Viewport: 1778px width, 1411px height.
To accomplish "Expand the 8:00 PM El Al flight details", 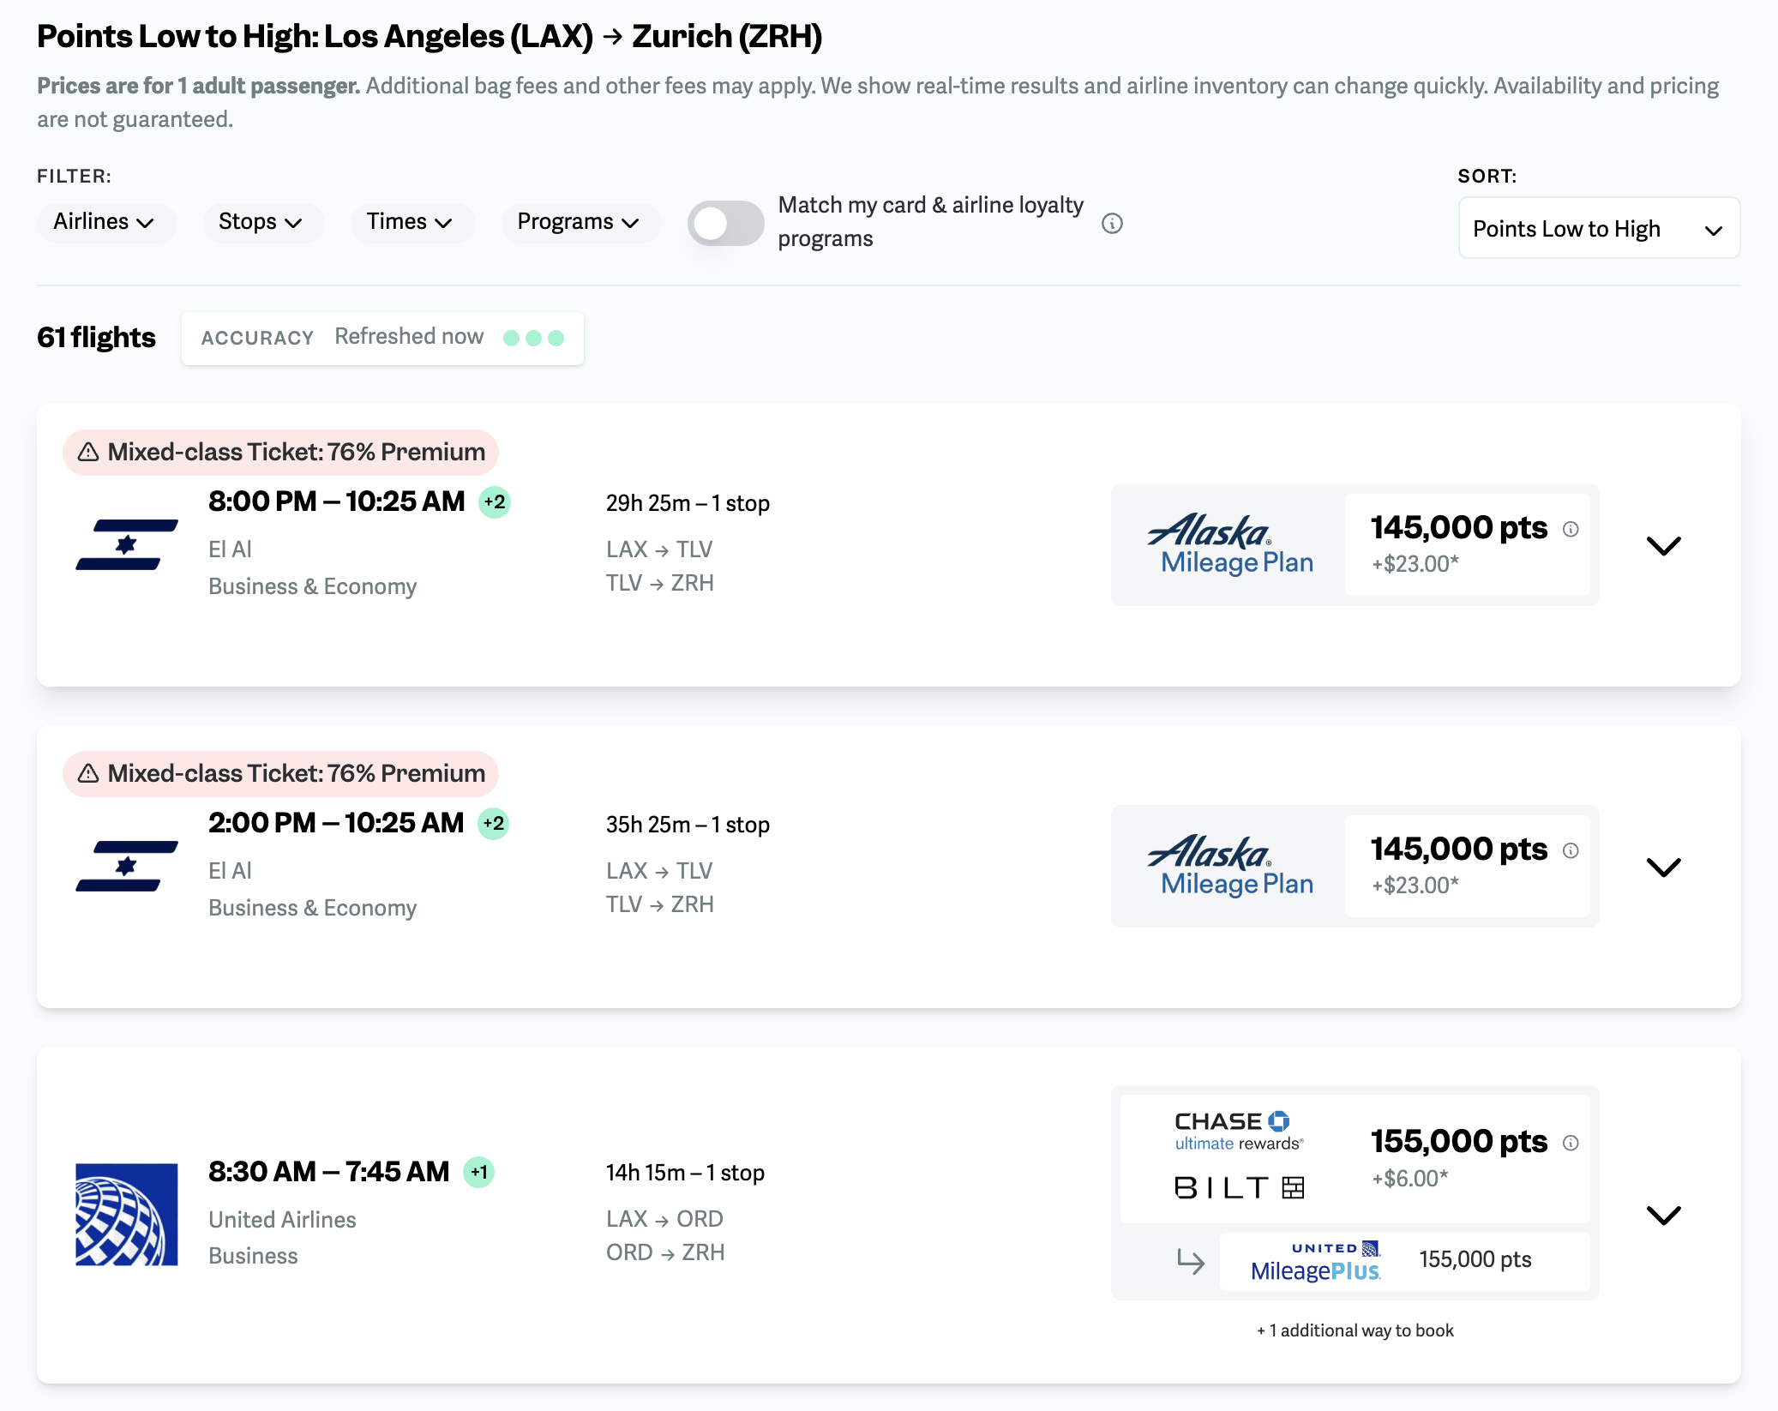I will [1663, 545].
